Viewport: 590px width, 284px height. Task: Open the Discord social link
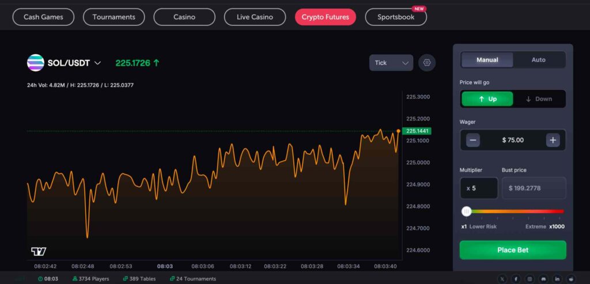(x=544, y=279)
